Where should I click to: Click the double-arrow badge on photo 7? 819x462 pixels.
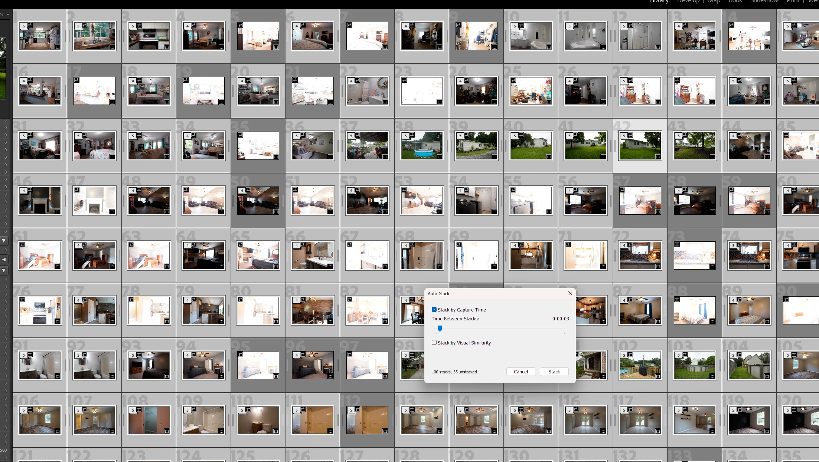pyautogui.click(x=349, y=25)
